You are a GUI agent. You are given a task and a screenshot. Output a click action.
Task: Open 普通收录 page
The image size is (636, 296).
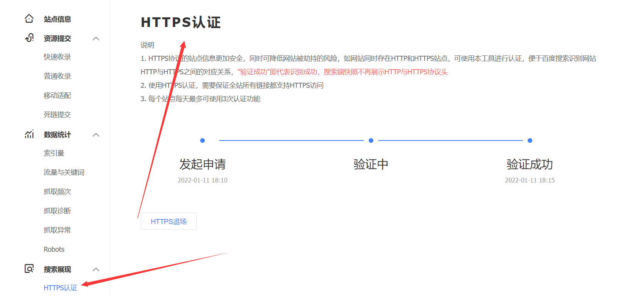[x=57, y=76]
